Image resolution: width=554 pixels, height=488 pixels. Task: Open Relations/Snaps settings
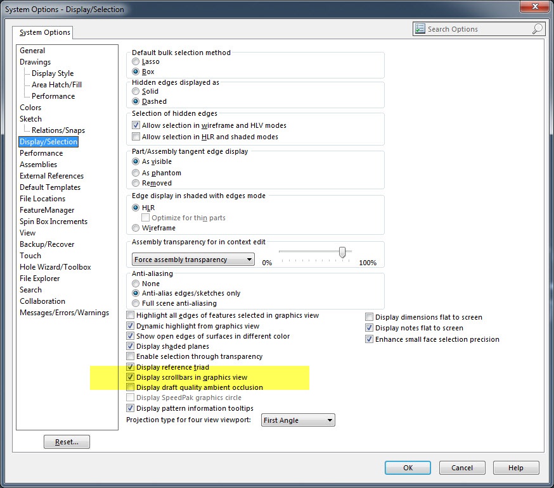click(x=58, y=130)
